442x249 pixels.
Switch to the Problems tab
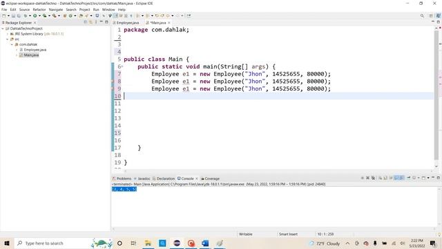[122, 178]
